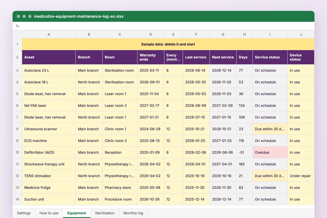Select column I header
The width and height of the screenshot is (327, 218).
pos(270,34)
